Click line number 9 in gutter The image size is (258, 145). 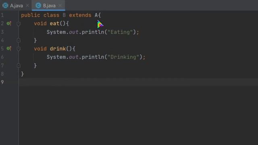(x=2, y=82)
